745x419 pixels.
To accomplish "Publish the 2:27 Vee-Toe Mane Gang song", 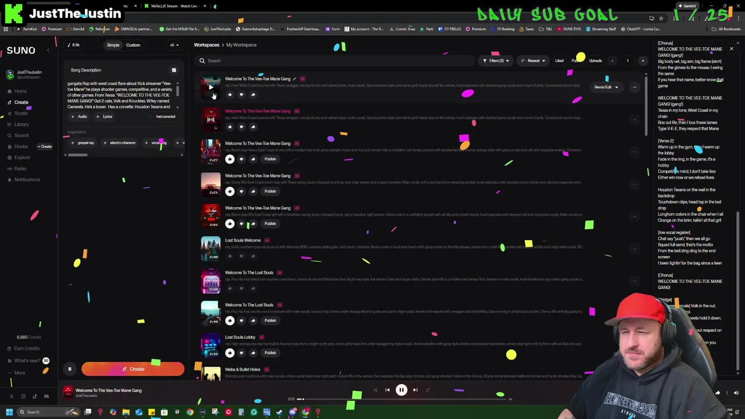I will (270, 159).
